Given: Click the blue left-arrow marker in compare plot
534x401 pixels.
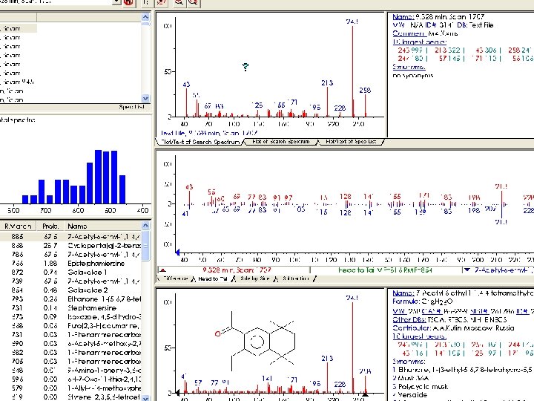Looking at the screenshot, I should tap(177, 252).
